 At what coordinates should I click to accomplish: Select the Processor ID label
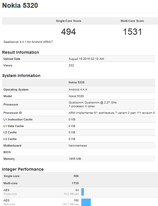coord(13,113)
